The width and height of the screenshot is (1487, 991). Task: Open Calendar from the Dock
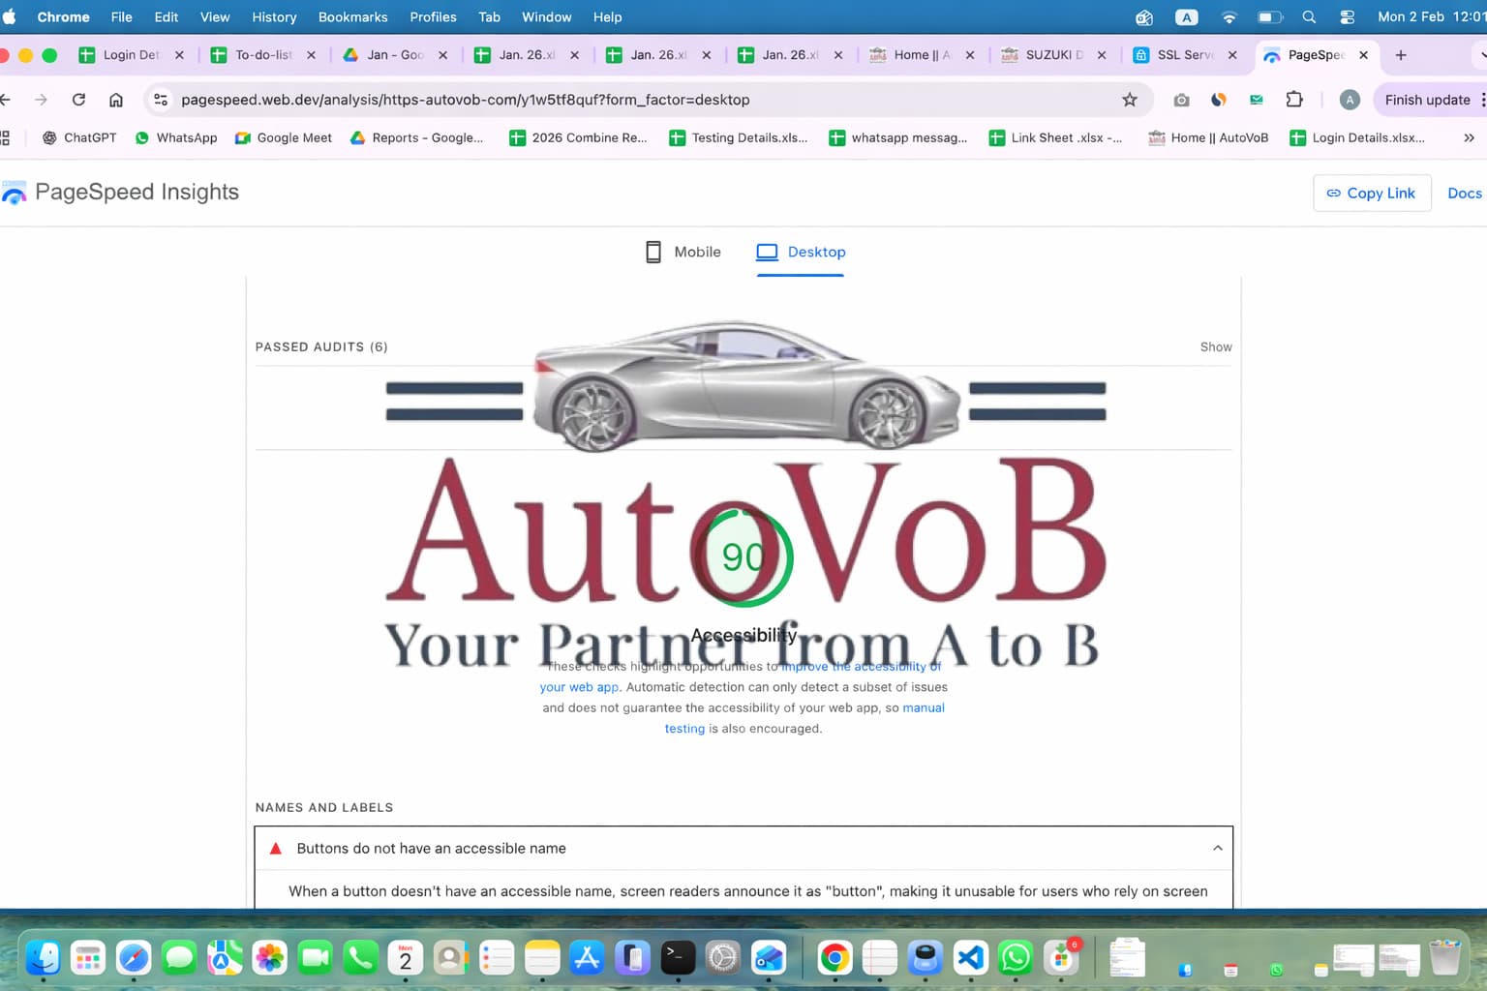[406, 958]
